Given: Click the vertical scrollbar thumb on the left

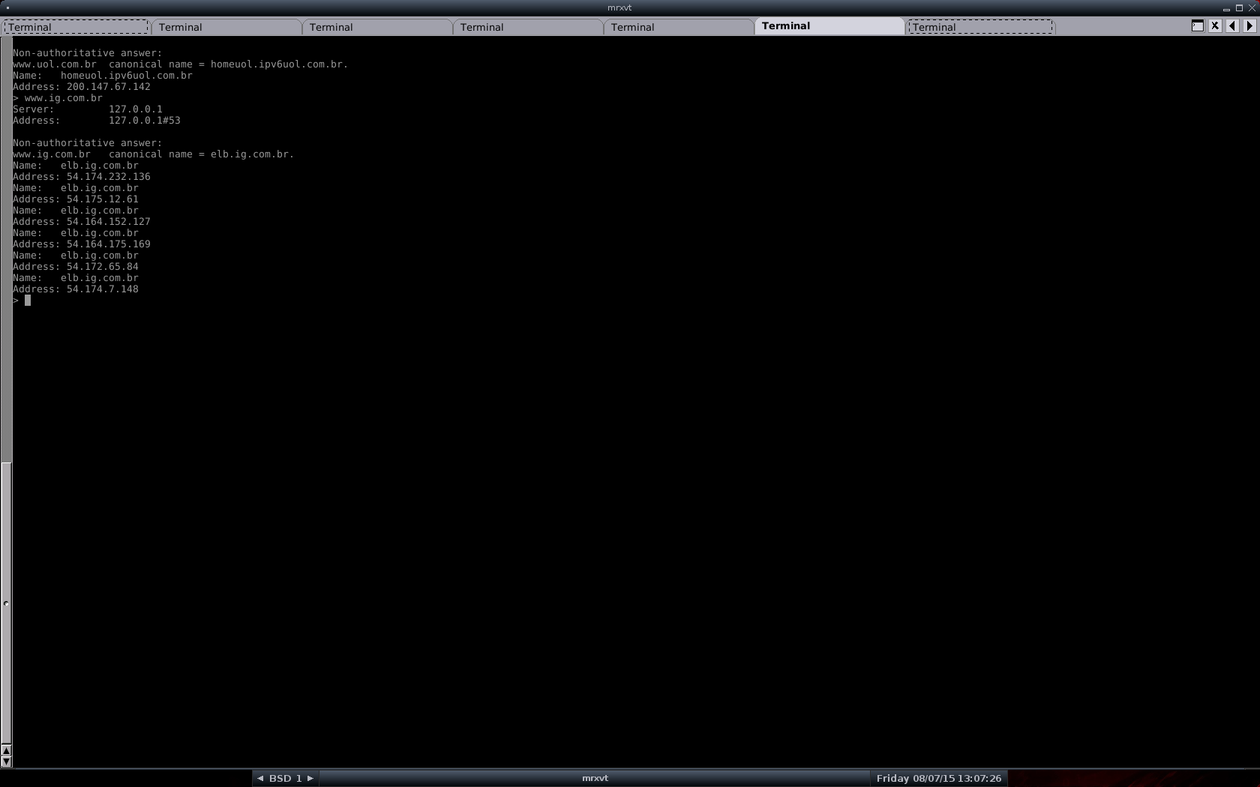Looking at the screenshot, I should pos(6,603).
